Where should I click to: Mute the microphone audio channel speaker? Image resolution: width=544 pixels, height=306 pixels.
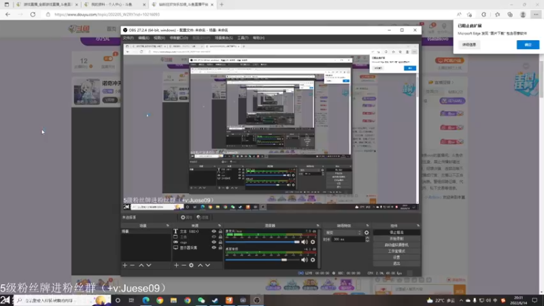(x=304, y=242)
